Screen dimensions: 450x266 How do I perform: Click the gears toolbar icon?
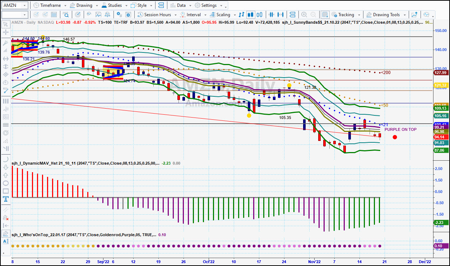pos(120,15)
